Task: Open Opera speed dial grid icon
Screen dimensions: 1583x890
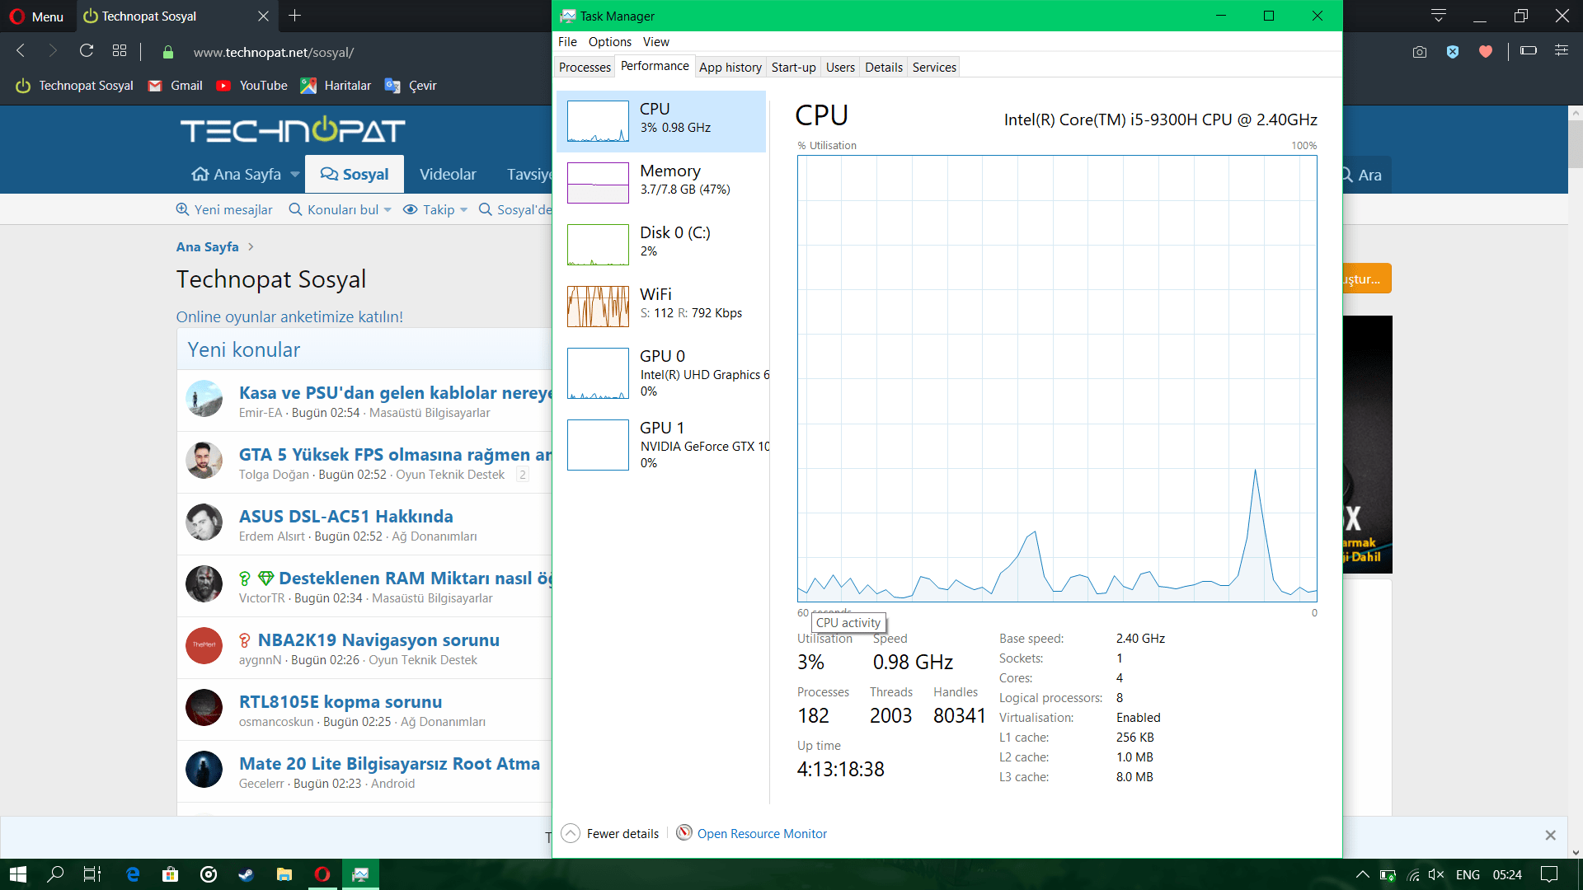Action: click(x=120, y=51)
